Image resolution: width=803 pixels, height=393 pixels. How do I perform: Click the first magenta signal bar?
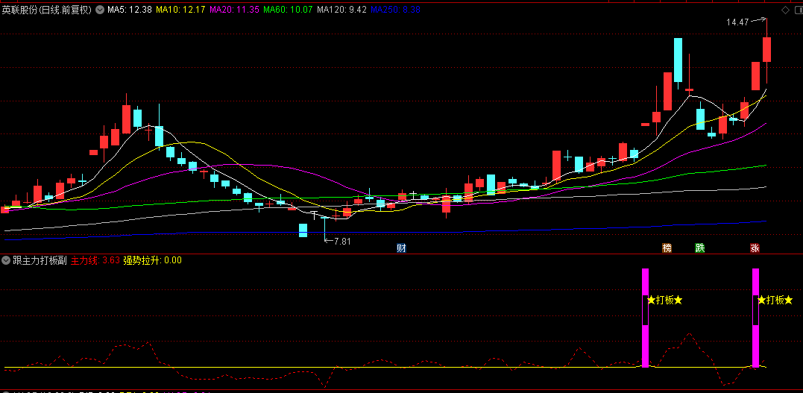pyautogui.click(x=645, y=318)
